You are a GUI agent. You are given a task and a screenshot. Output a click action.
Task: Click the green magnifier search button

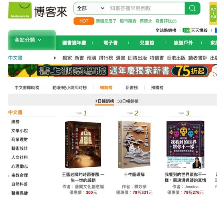pos(193,8)
